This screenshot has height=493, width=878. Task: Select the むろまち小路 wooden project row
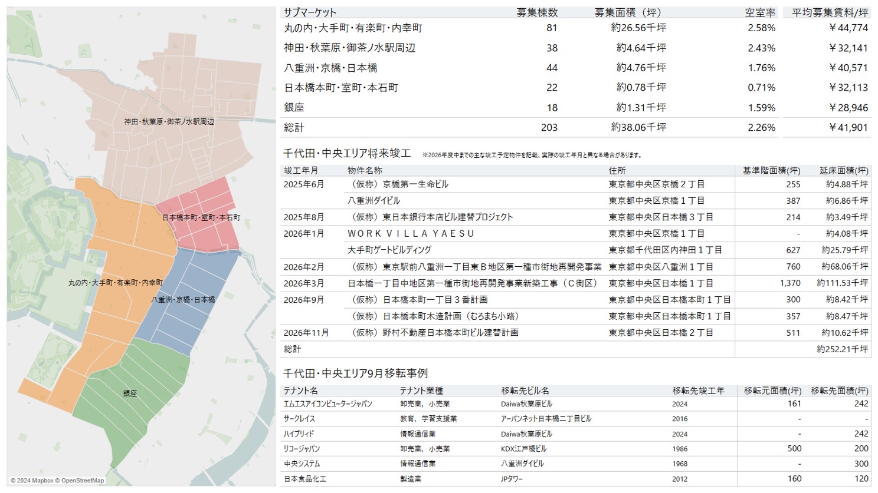pos(575,316)
